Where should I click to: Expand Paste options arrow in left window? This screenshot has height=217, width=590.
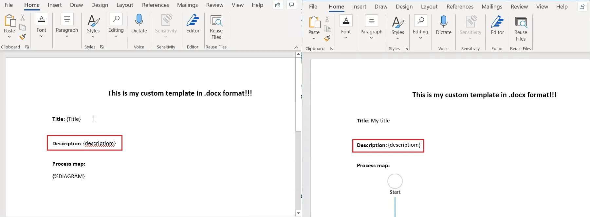(9, 37)
